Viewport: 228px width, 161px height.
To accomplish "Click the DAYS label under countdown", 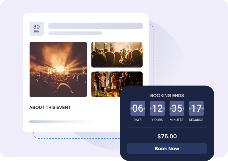I will tap(138, 120).
